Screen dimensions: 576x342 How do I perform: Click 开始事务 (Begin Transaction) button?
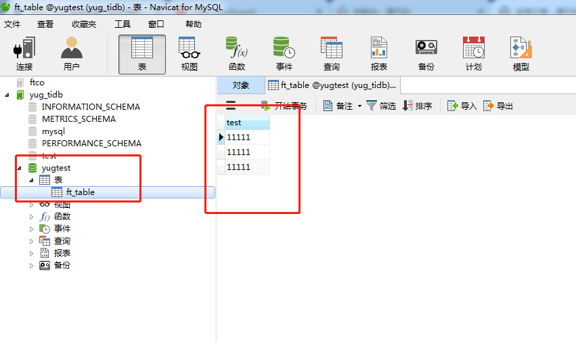tap(284, 106)
